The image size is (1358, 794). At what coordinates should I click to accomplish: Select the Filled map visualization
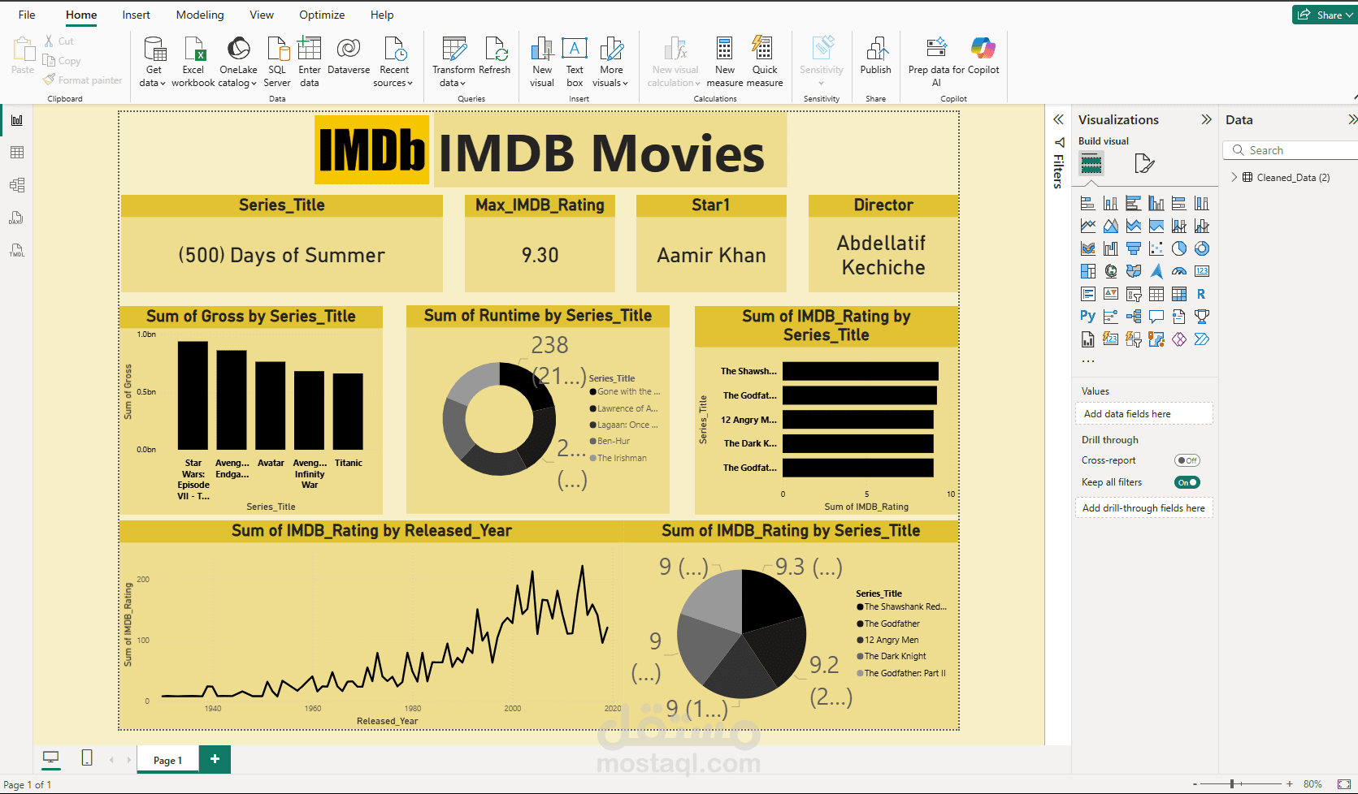coord(1134,271)
